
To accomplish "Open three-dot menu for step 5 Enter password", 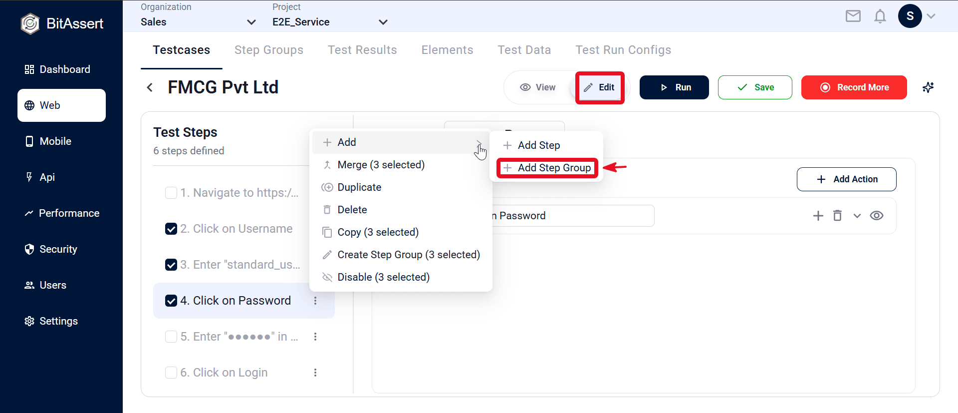I will coord(315,337).
